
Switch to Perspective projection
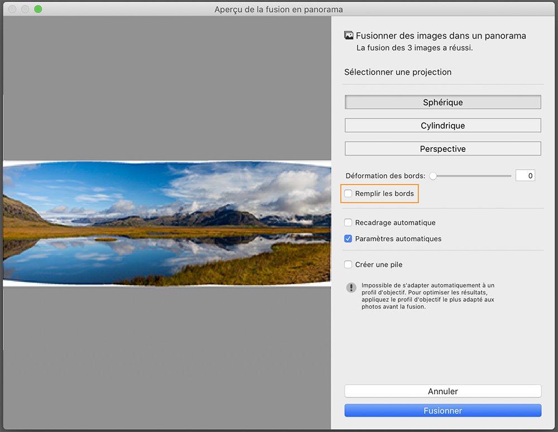pyautogui.click(x=442, y=149)
